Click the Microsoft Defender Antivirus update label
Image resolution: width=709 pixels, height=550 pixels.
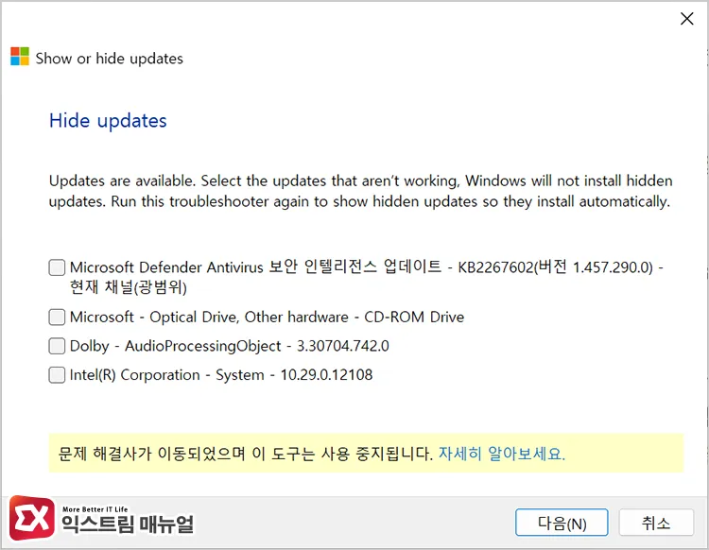pos(366,277)
